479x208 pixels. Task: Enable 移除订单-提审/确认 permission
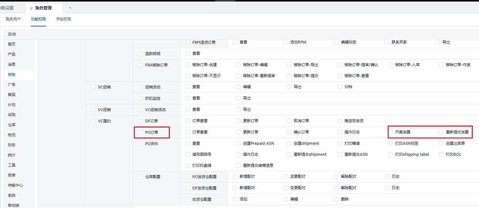tap(340, 65)
